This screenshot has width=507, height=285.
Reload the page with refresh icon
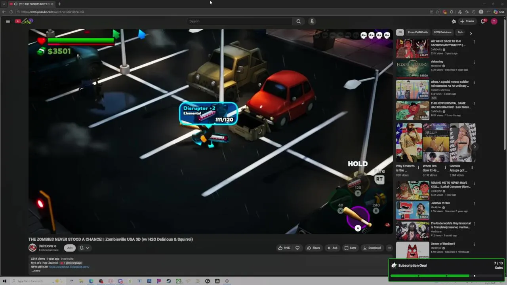coord(11,12)
